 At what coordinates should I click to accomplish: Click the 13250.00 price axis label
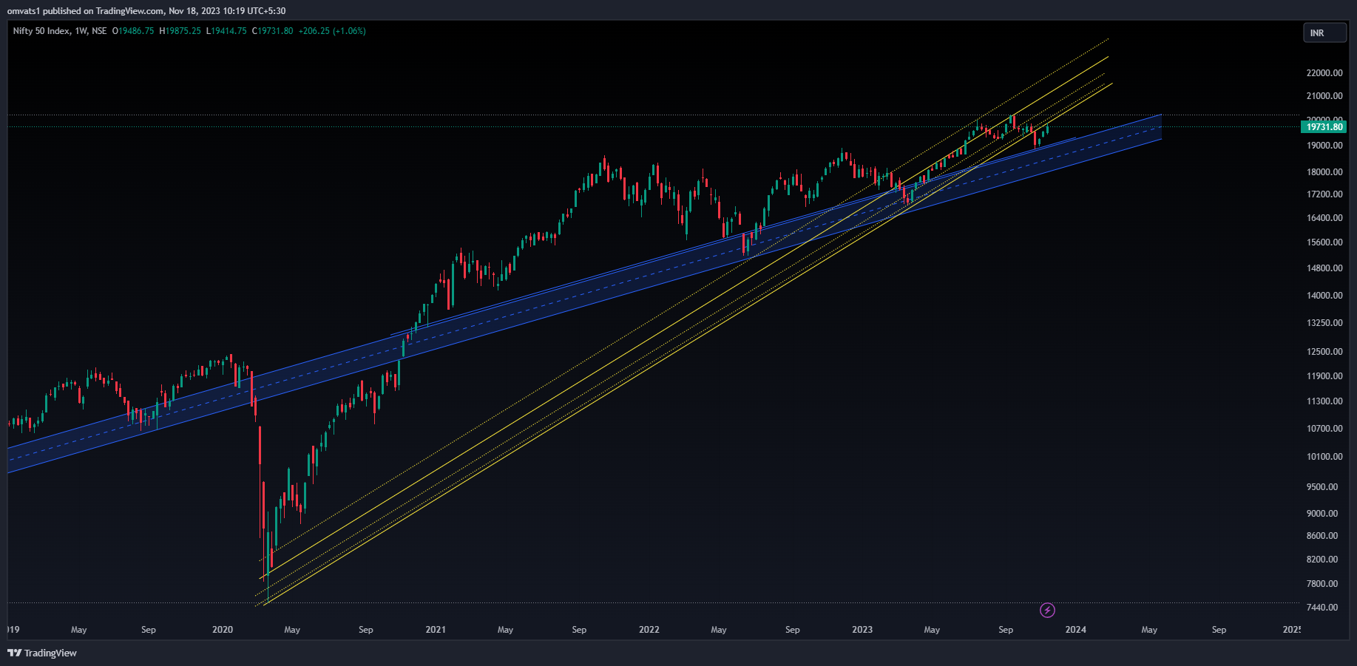pyautogui.click(x=1324, y=323)
